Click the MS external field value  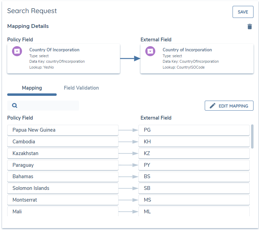click(194, 200)
